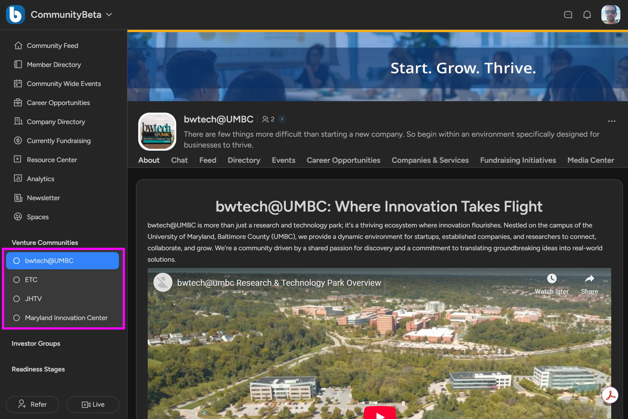
Task: Open the notifications bell icon
Action: click(x=587, y=15)
